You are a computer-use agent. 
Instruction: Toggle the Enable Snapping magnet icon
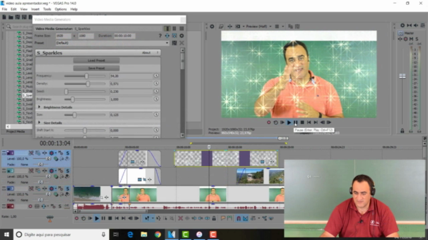coord(239,218)
